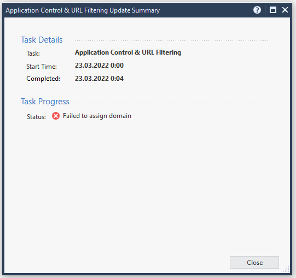The image size is (296, 278).
Task: Open help via the question mark icon
Action: (x=257, y=10)
